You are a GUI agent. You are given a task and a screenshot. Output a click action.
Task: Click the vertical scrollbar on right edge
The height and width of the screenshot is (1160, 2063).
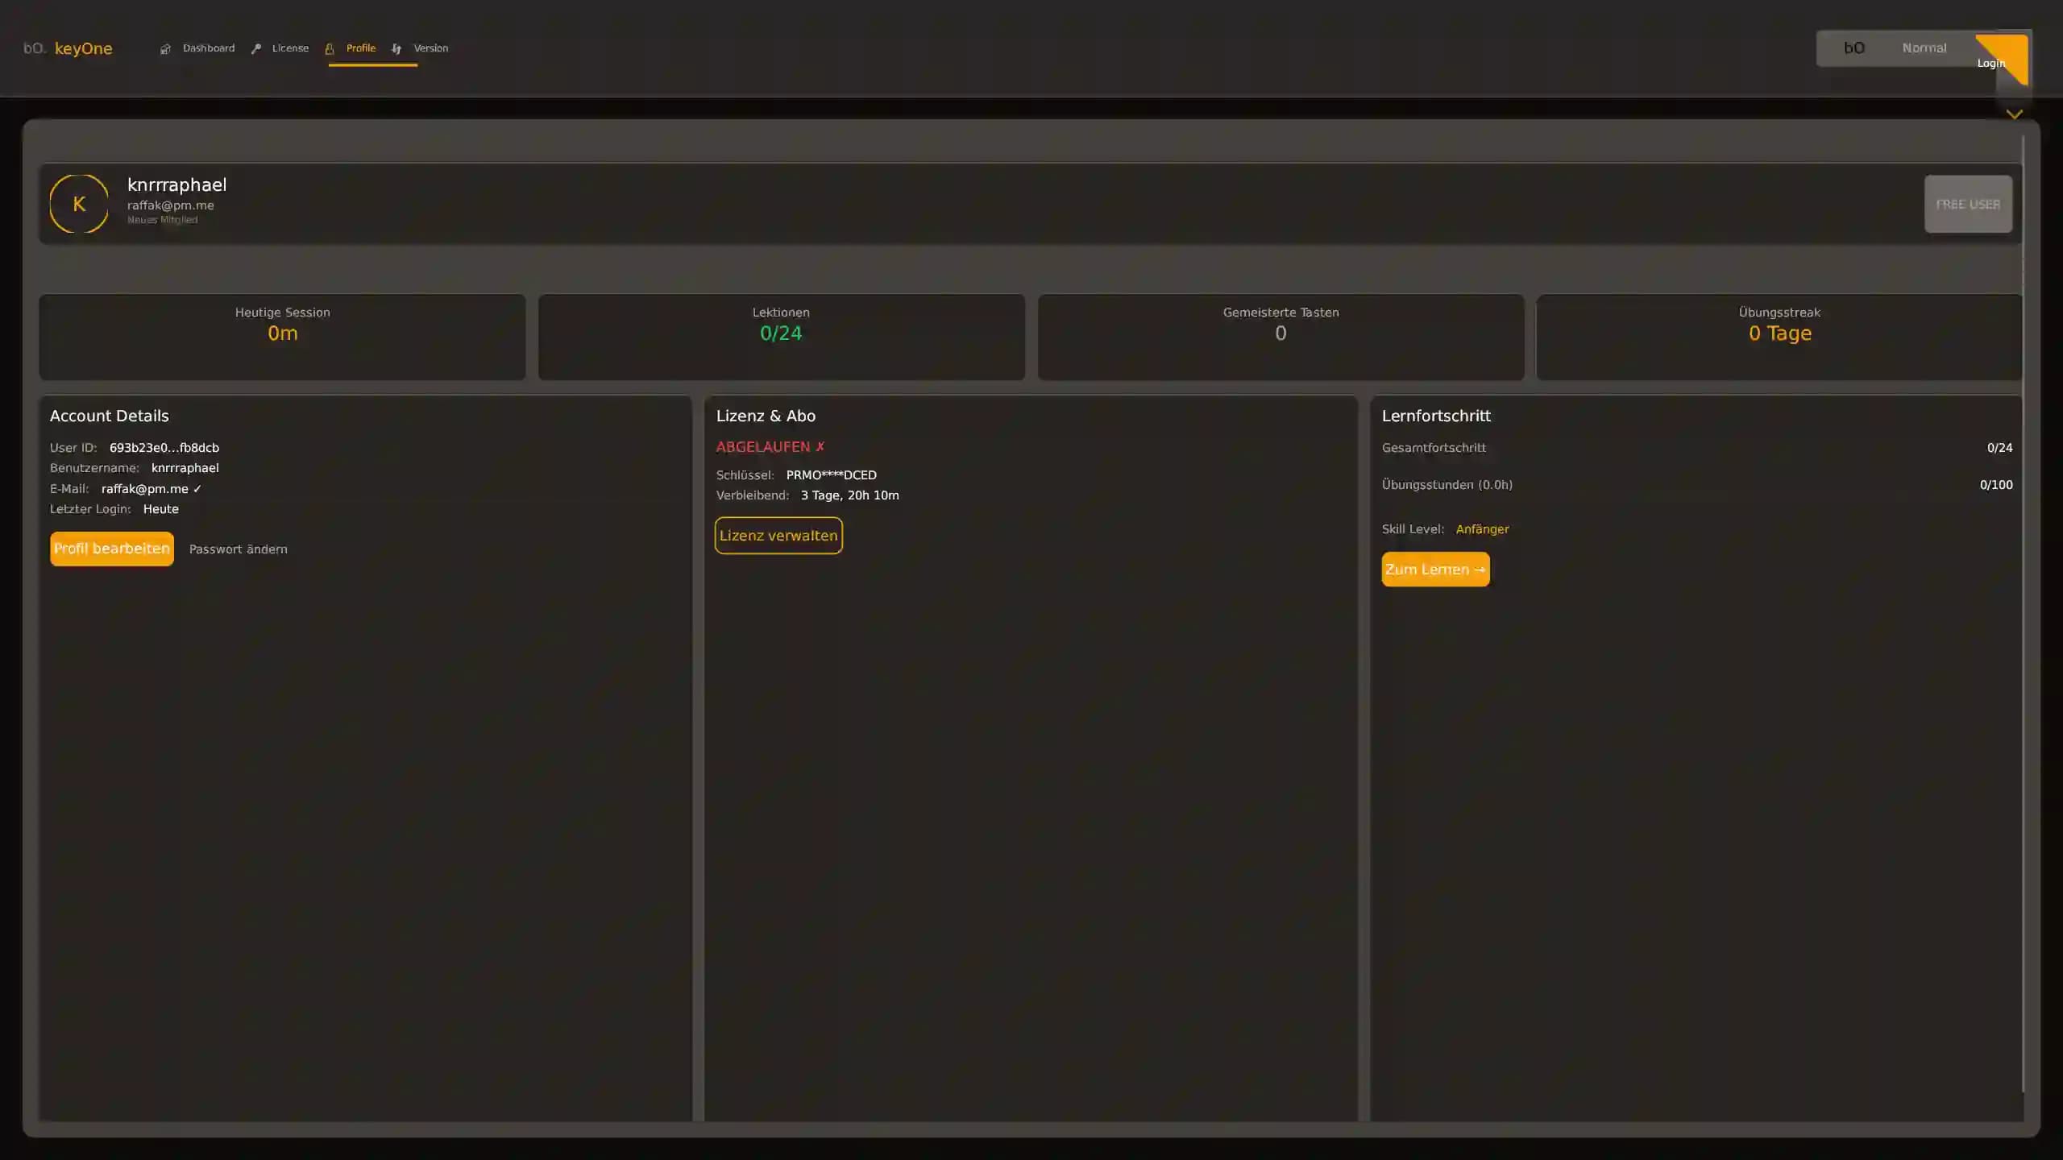2023,612
